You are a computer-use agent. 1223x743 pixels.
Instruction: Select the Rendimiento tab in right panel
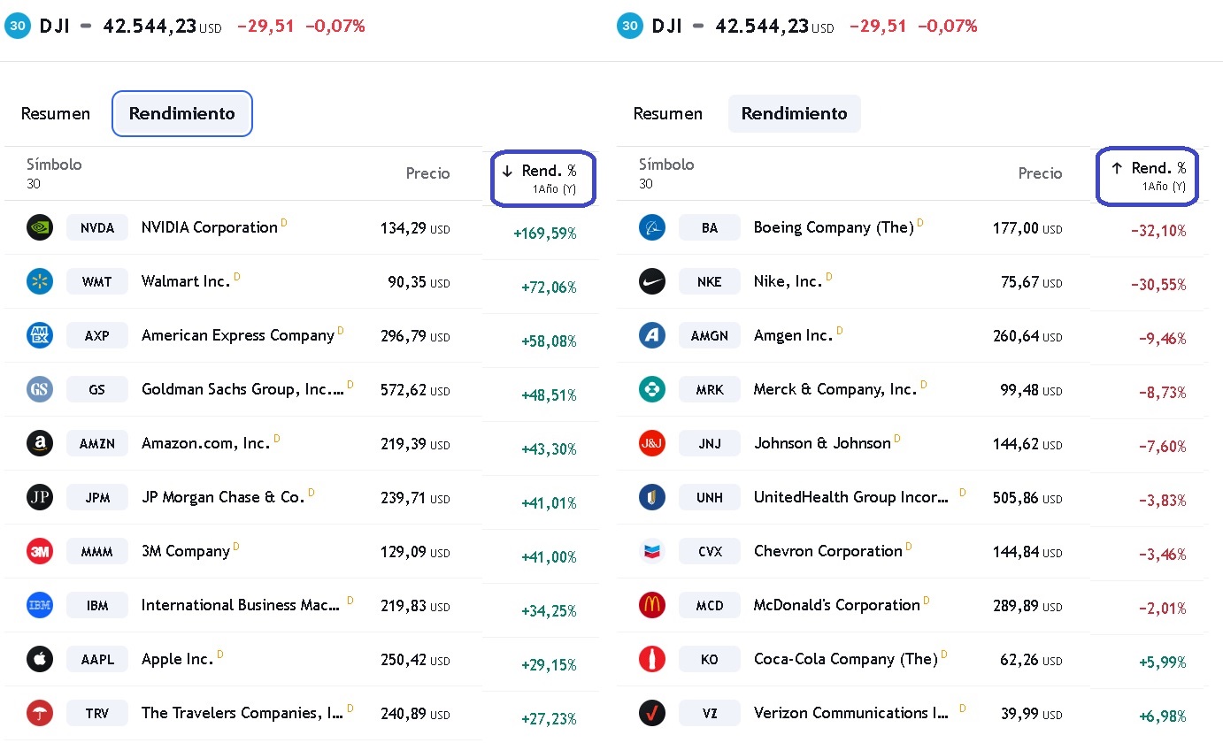tap(795, 114)
